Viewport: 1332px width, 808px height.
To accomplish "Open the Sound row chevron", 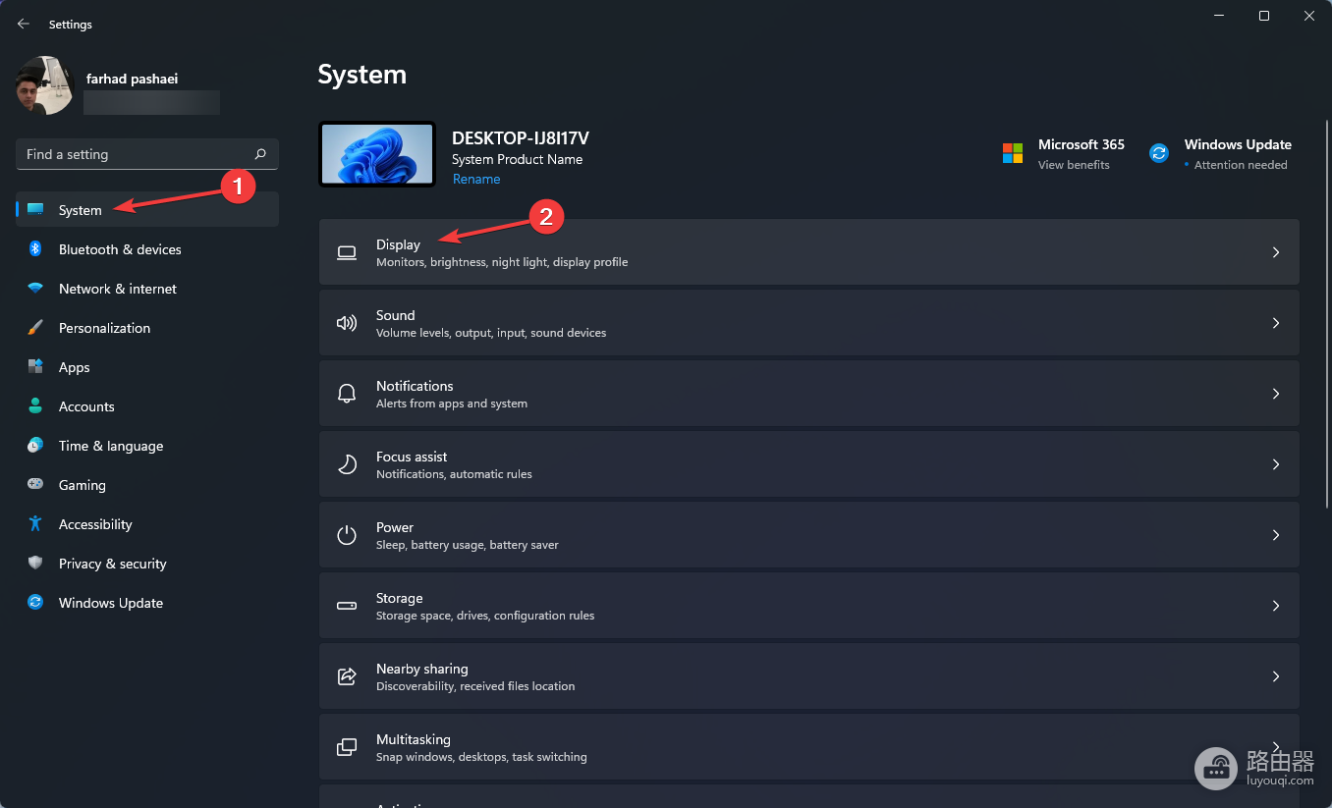I will click(x=1276, y=323).
